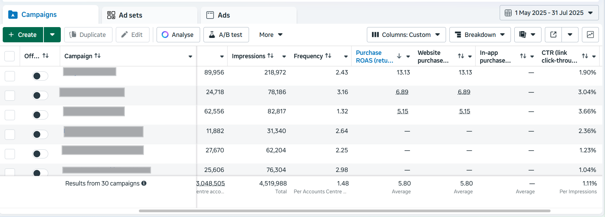The image size is (605, 217).
Task: Click the export/share icon button
Action: [553, 35]
